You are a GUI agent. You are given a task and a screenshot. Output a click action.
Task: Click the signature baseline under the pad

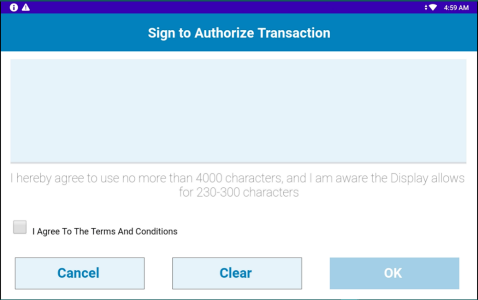[x=239, y=163]
